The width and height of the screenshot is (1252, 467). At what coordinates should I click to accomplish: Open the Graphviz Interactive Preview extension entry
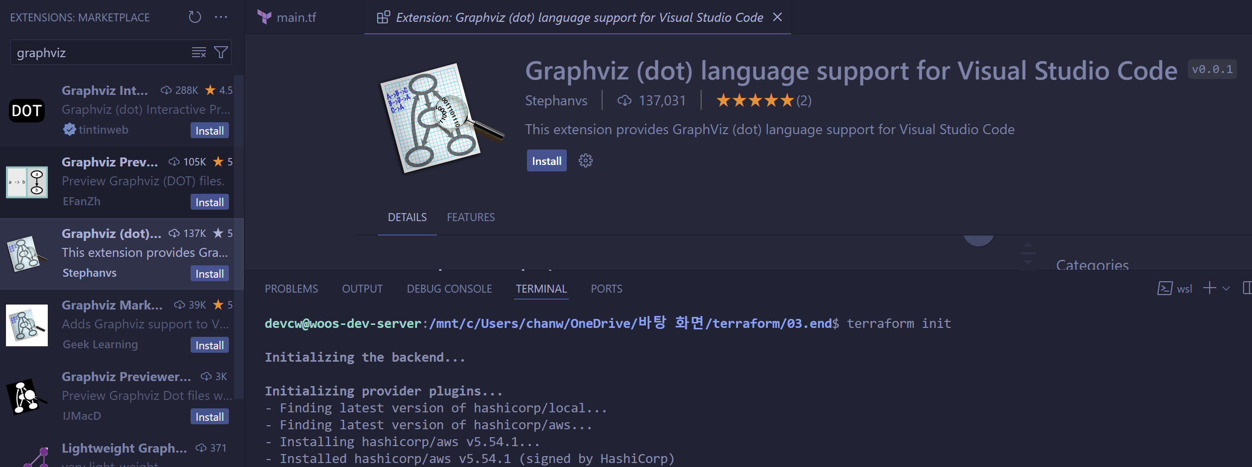(122, 110)
